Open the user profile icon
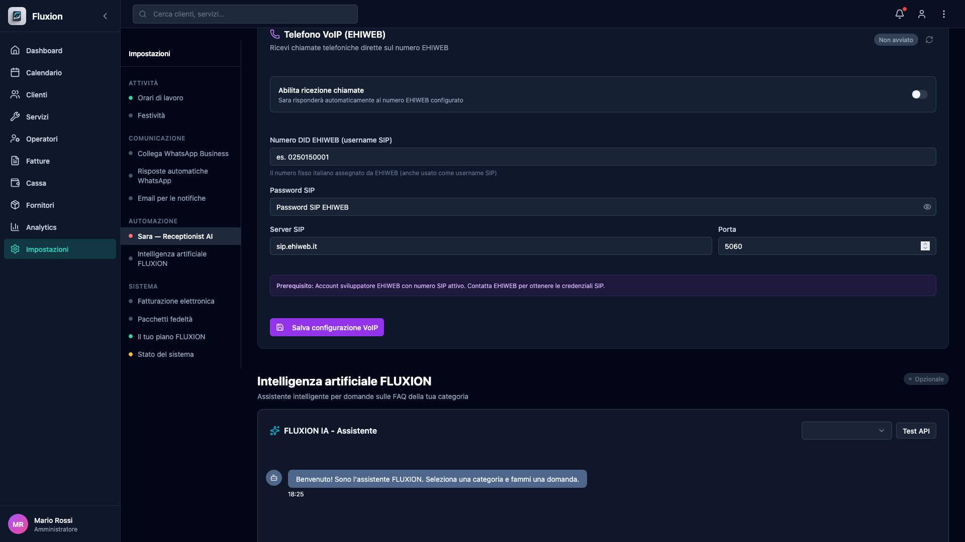The width and height of the screenshot is (965, 542). click(921, 14)
